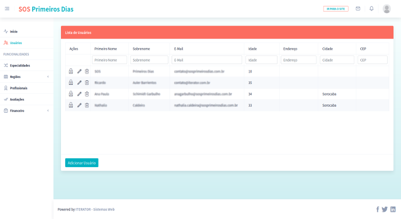This screenshot has height=219, width=401.
Task: Select Usuários in sidebar
Action: click(16, 43)
